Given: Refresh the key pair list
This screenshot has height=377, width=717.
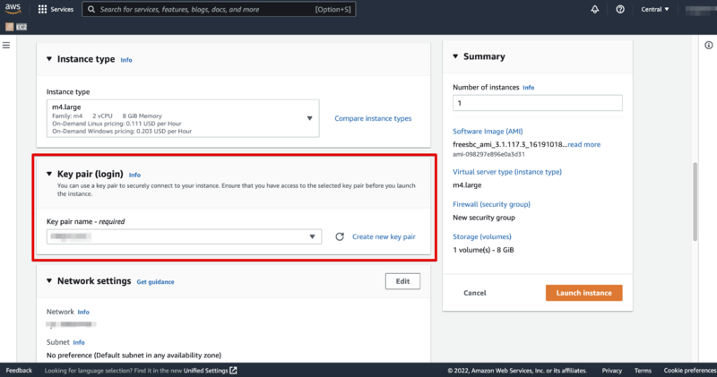Looking at the screenshot, I should tap(340, 236).
